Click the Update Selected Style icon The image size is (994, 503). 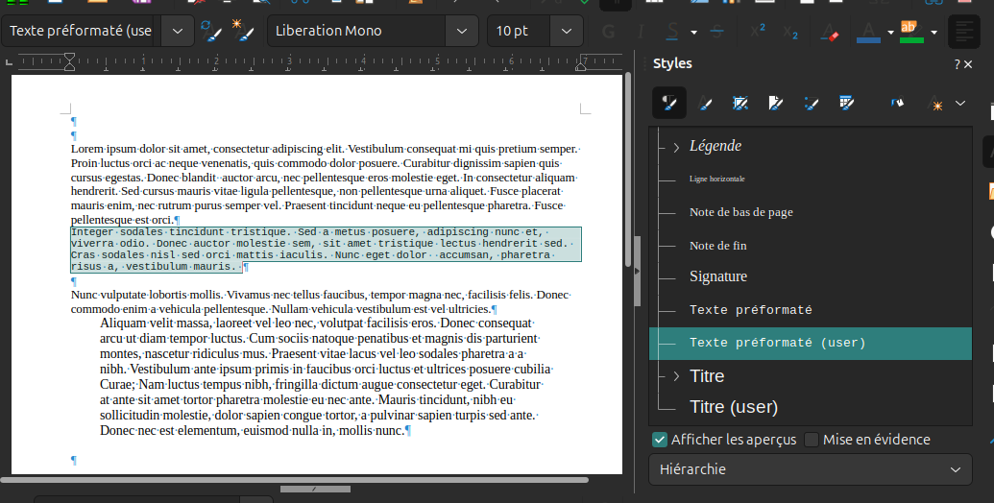[210, 31]
